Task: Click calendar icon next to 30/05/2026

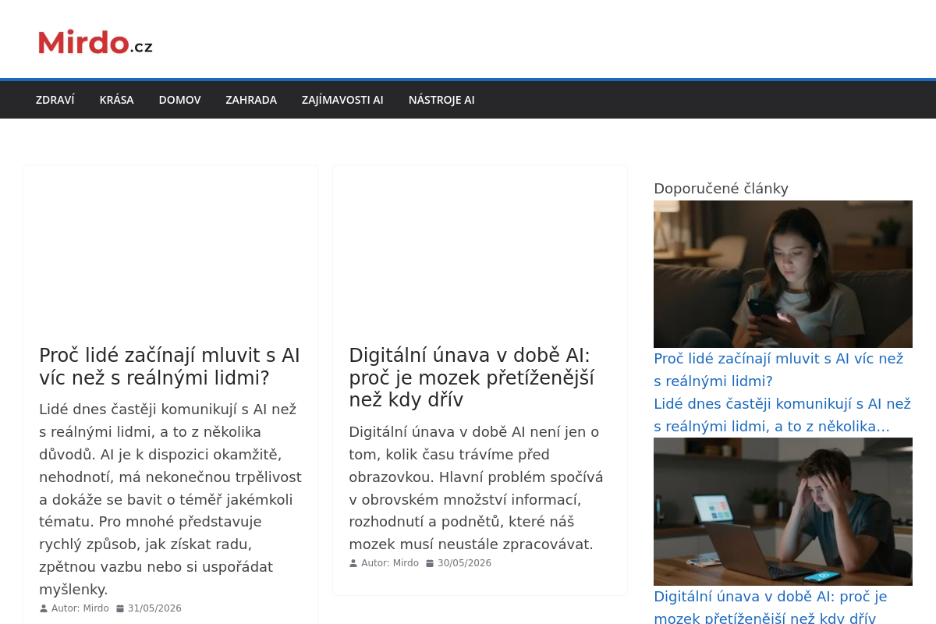Action: pyautogui.click(x=430, y=563)
